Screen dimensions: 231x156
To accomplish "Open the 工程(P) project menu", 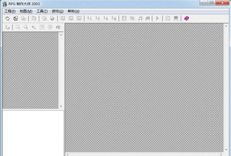I will pyautogui.click(x=10, y=11).
